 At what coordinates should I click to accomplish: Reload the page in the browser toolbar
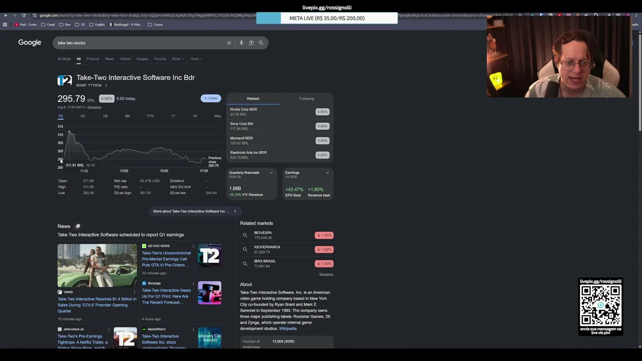click(x=23, y=15)
